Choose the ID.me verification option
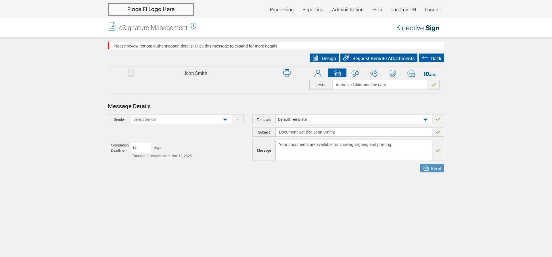Screen dimensions: 552x257 point(430,74)
